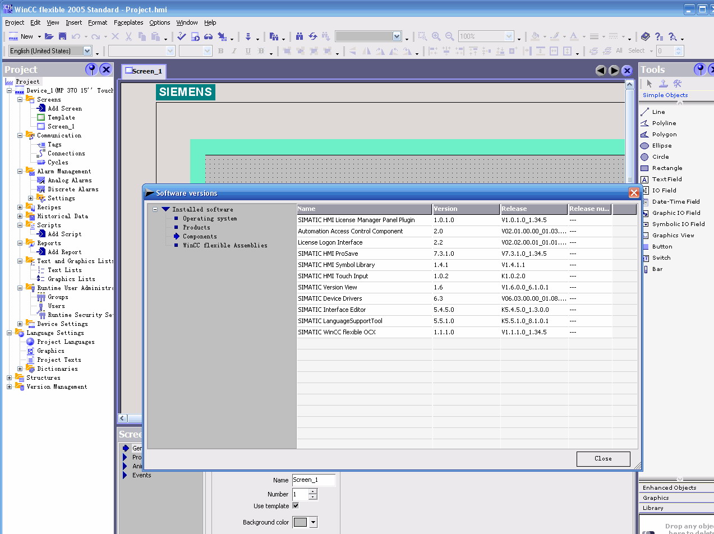Viewport: 714px width, 534px height.
Task: Select the Text Field tool
Action: pos(661,179)
